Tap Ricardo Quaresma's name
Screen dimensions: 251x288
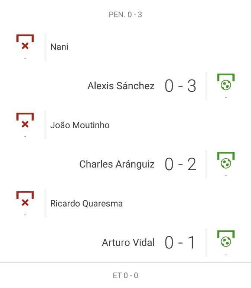[86, 204]
